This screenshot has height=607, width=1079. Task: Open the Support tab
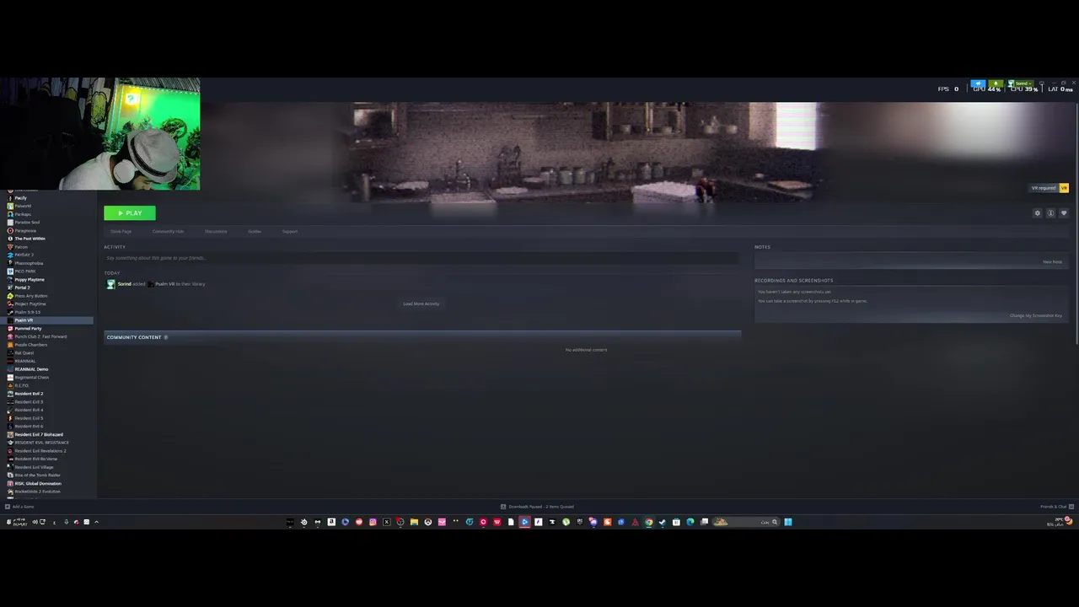click(x=290, y=231)
